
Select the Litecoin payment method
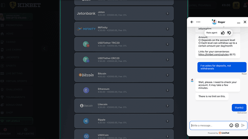(x=124, y=106)
